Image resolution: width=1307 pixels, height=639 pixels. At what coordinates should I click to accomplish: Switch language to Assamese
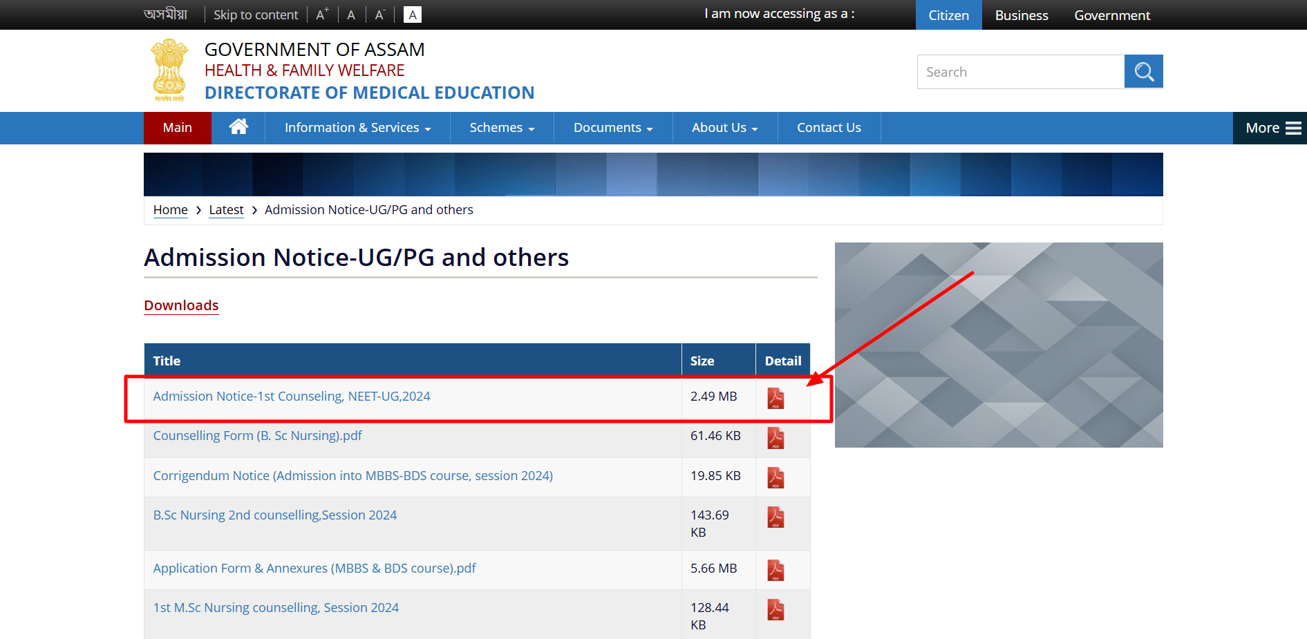166,15
